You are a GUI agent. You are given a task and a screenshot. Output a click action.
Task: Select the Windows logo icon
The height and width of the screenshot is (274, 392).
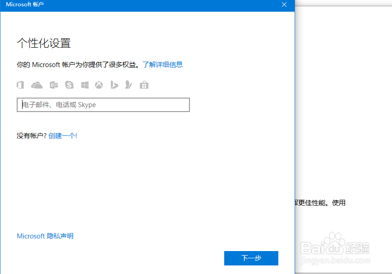pos(84,85)
